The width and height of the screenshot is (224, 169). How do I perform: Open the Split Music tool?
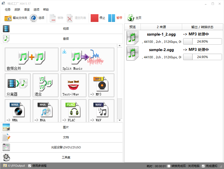87,59
